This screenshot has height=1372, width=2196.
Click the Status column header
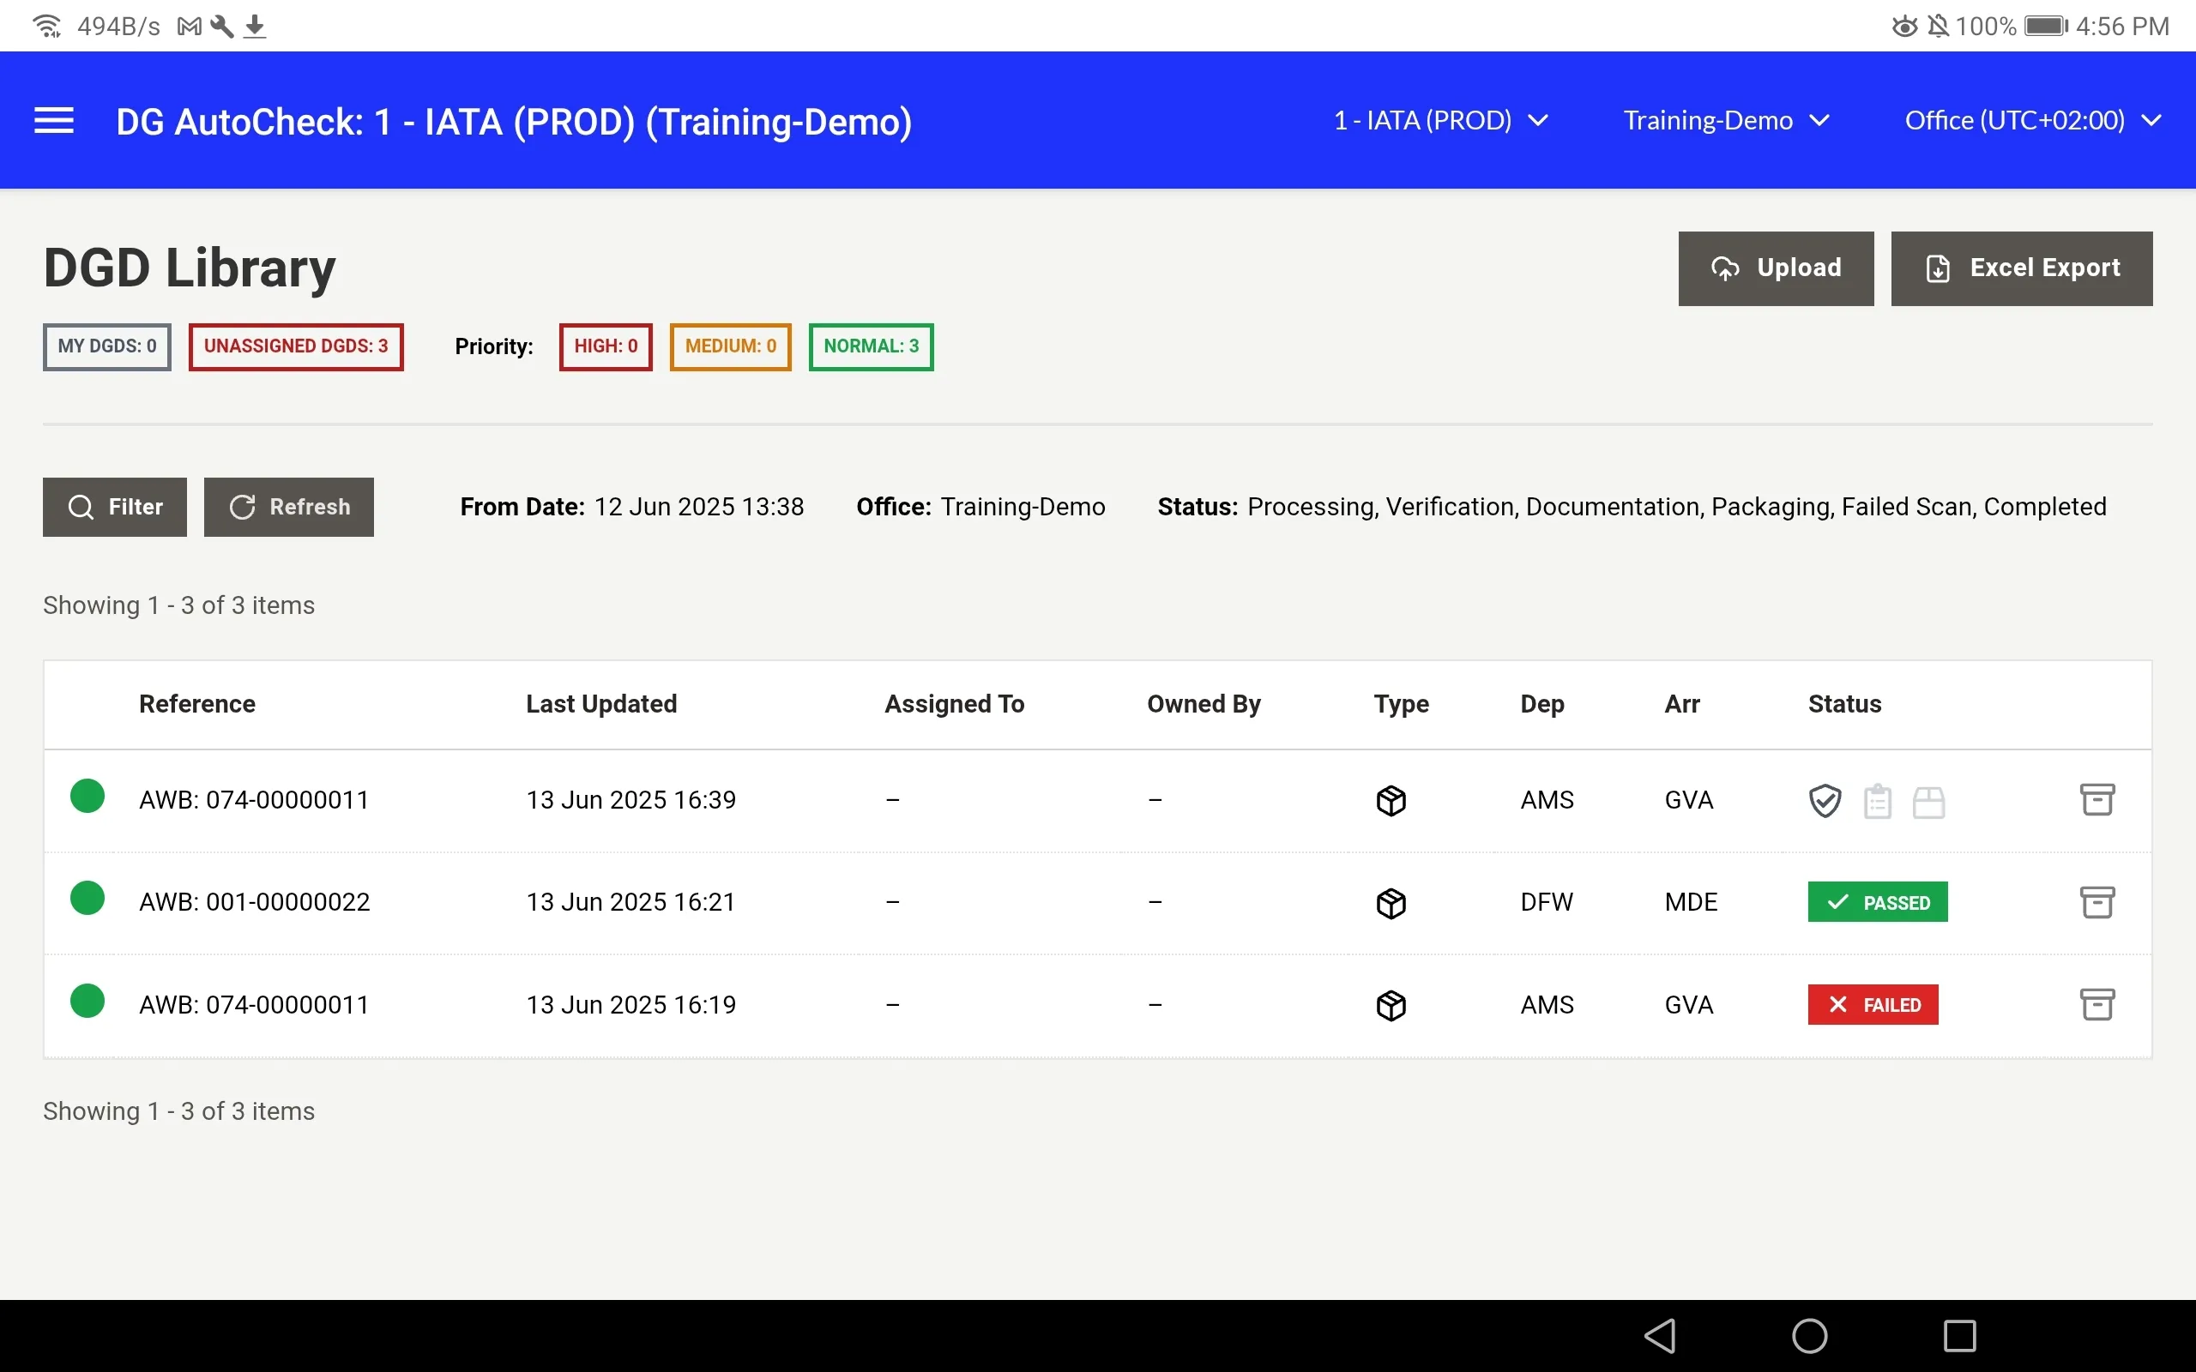pyautogui.click(x=1845, y=704)
